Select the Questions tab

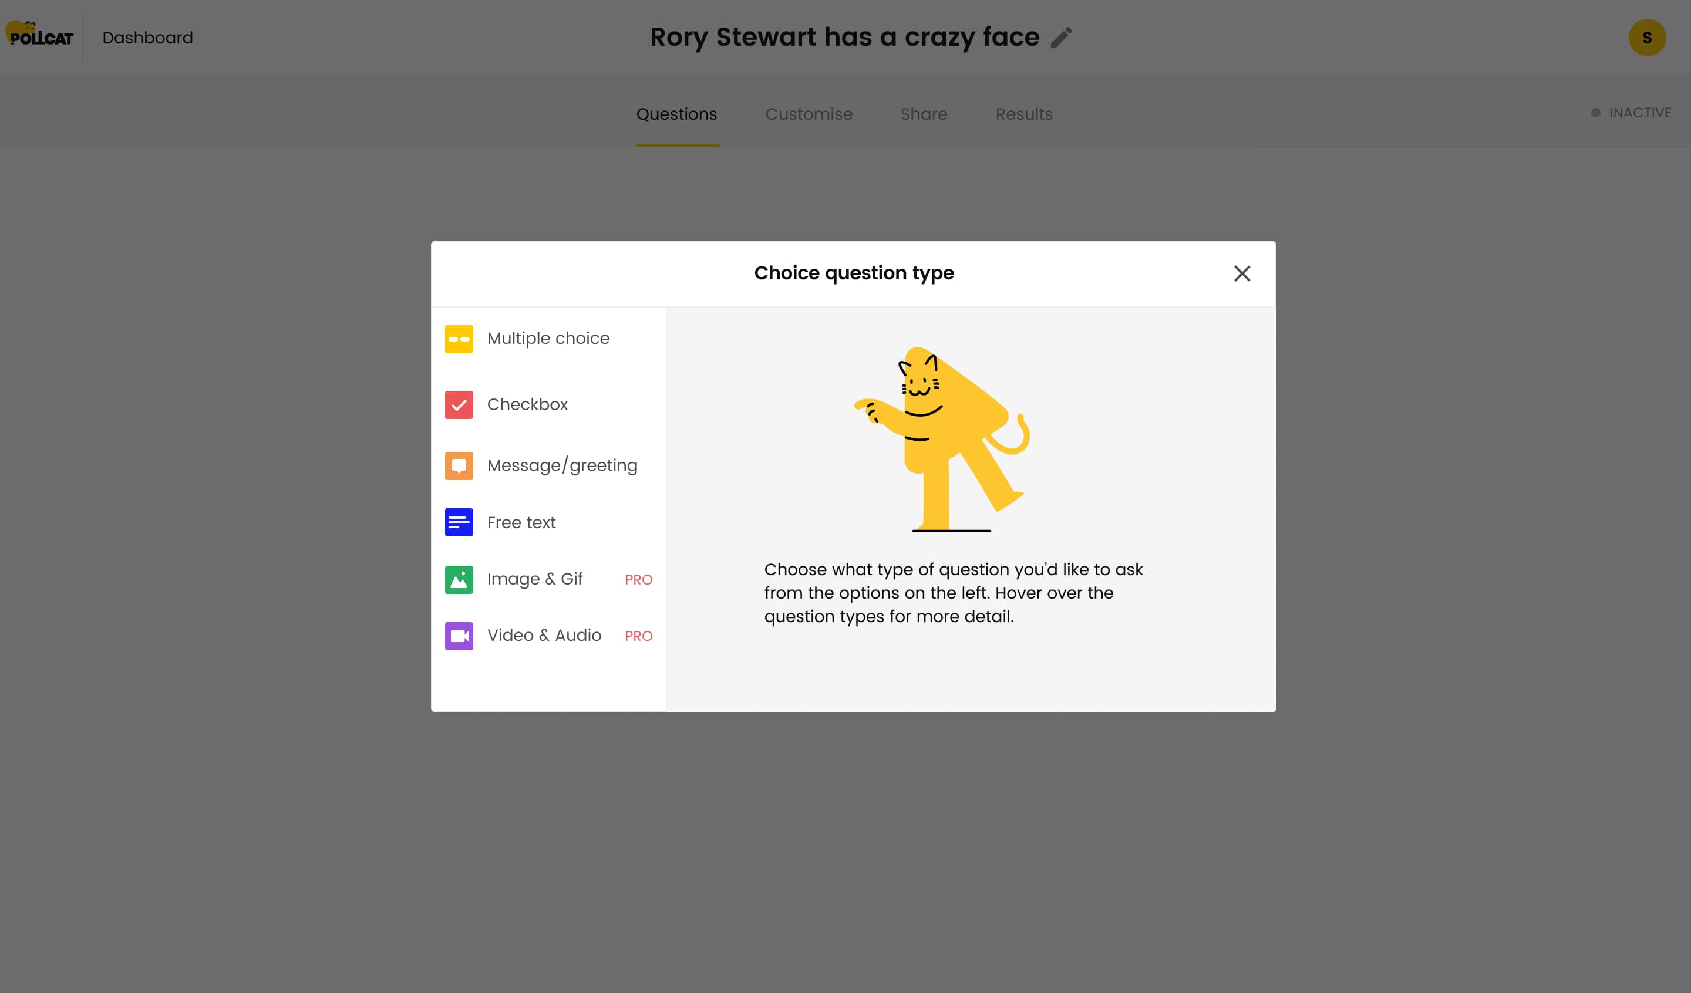point(676,114)
